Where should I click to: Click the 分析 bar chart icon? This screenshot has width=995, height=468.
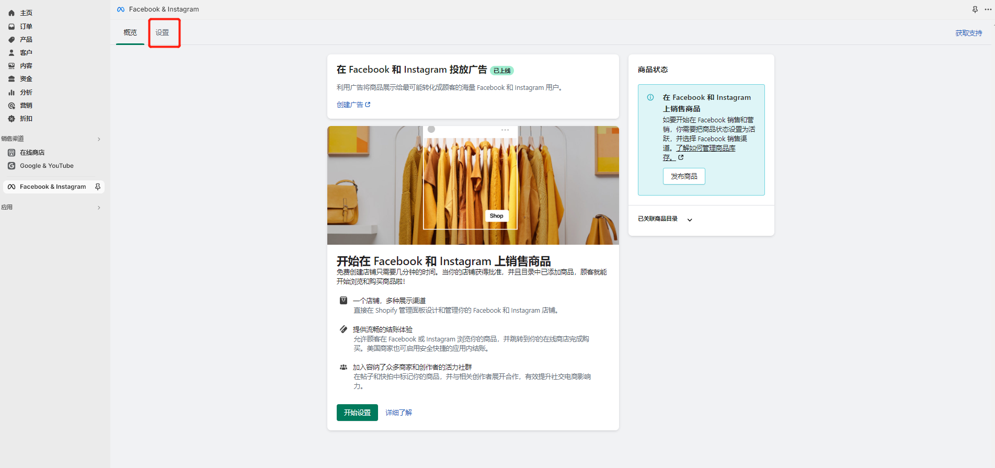point(12,93)
